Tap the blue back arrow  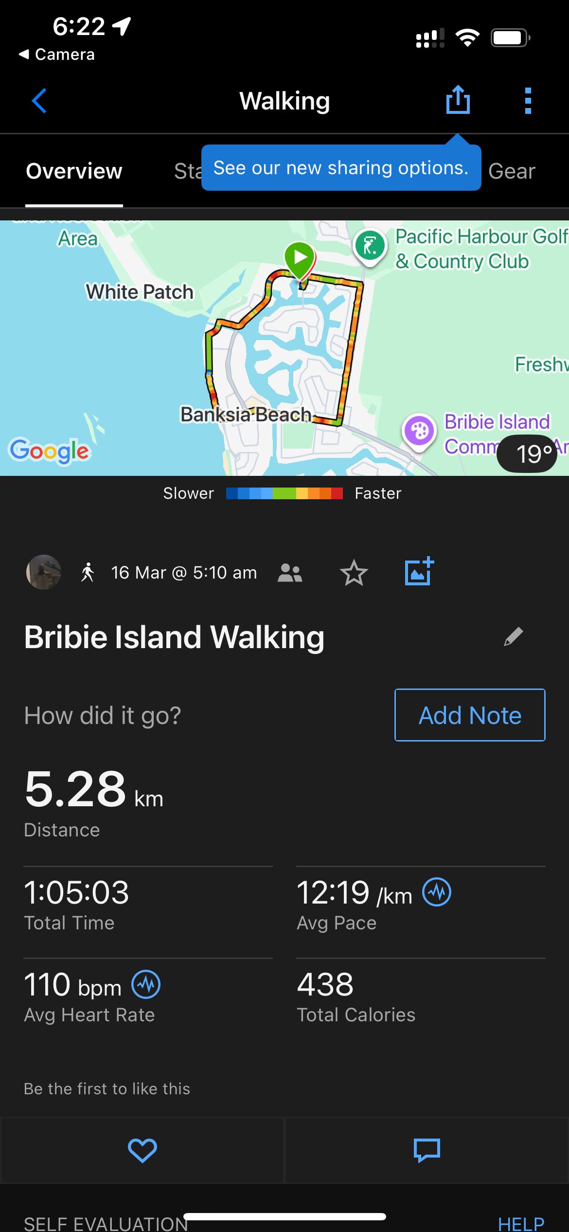coord(39,101)
